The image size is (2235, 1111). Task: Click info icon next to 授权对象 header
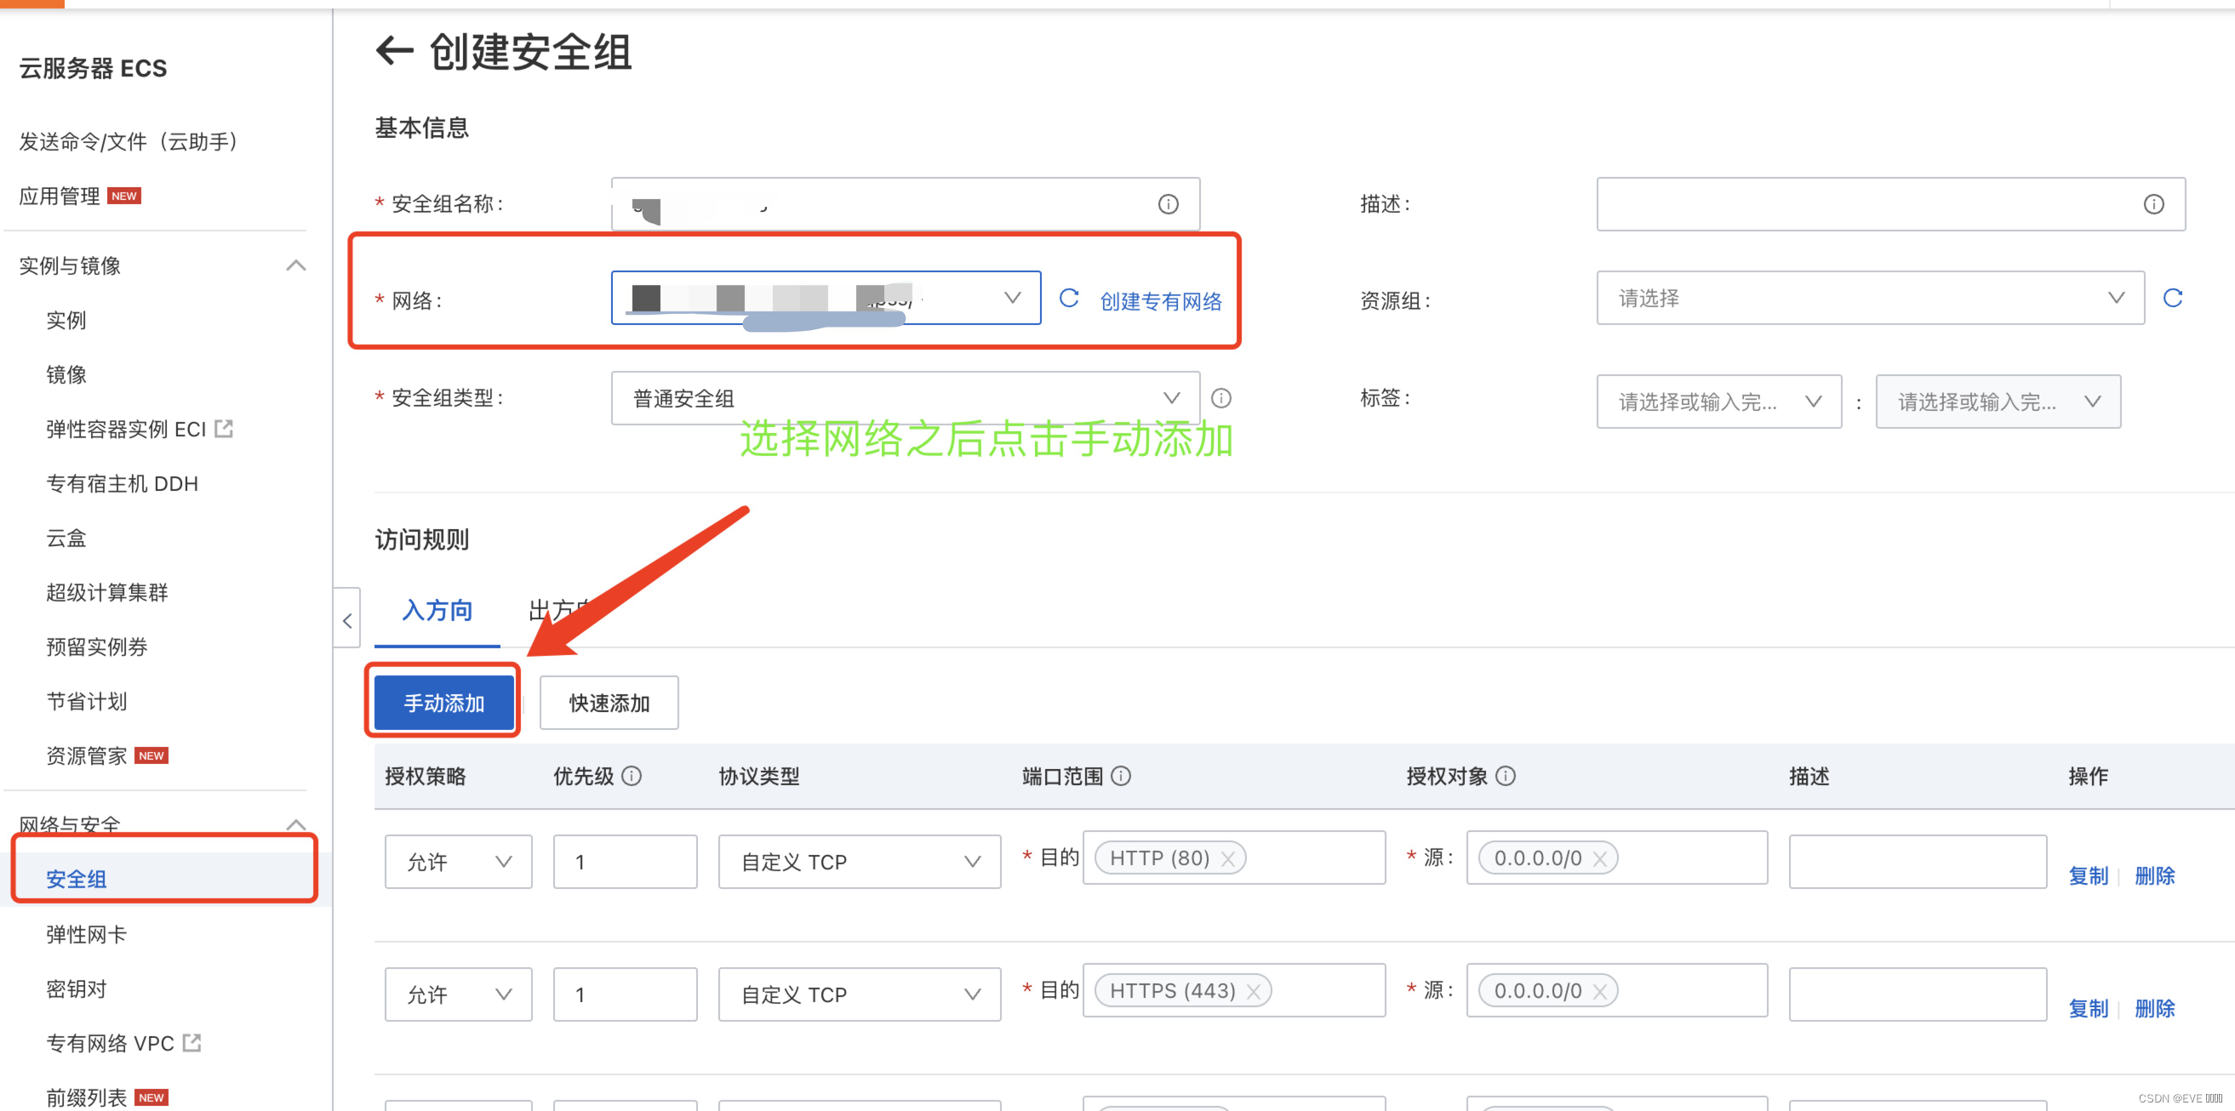[1506, 775]
